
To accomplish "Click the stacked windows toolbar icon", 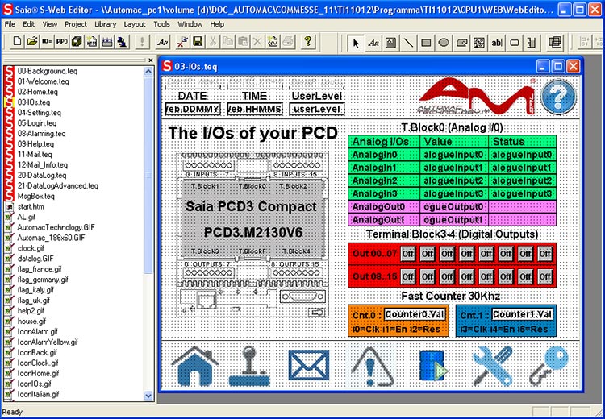I will (x=555, y=43).
